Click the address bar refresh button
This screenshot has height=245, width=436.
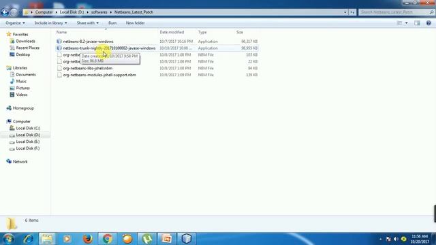[352, 12]
